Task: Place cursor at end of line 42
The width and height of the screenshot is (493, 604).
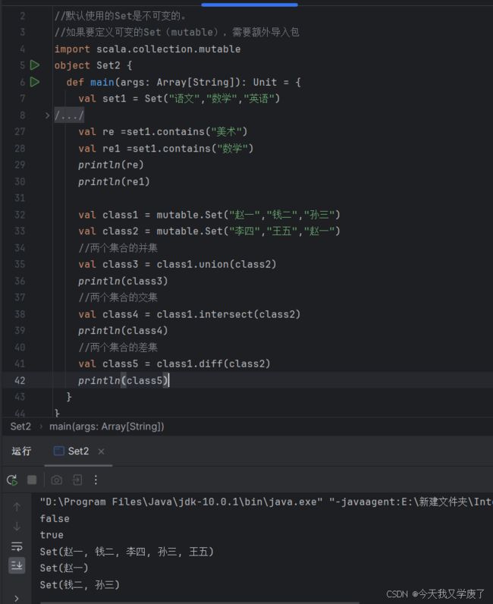Action: tap(169, 381)
